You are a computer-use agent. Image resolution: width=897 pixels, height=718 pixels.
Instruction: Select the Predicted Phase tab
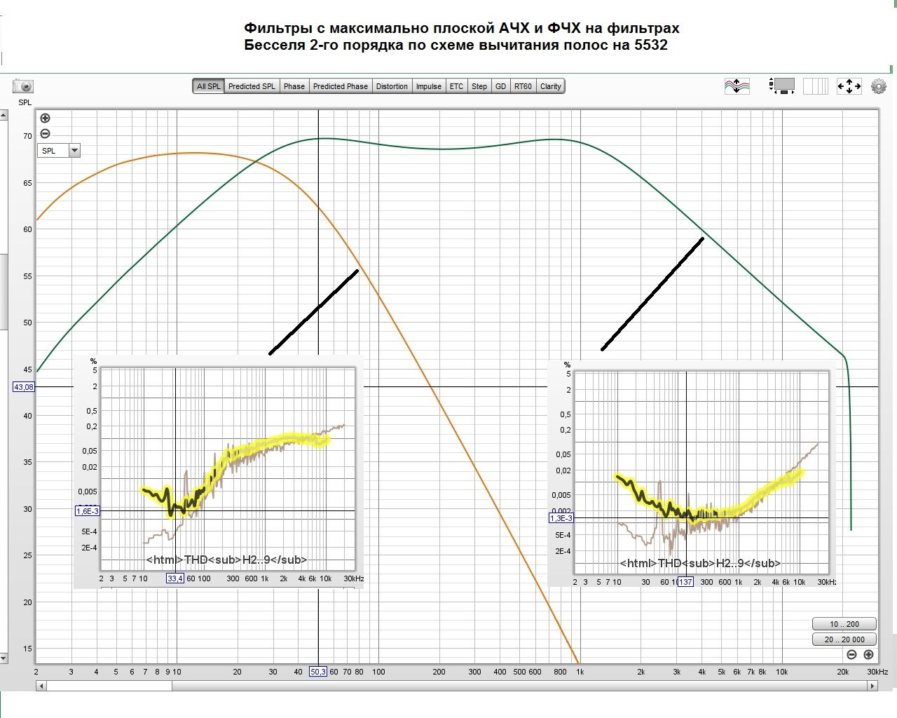coord(340,86)
